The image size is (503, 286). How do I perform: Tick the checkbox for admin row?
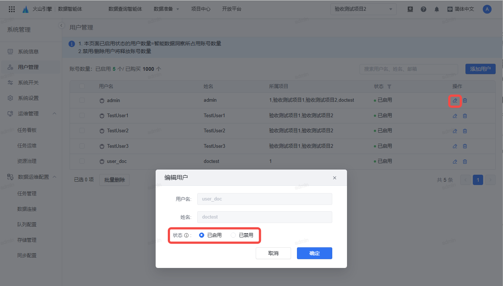82,100
